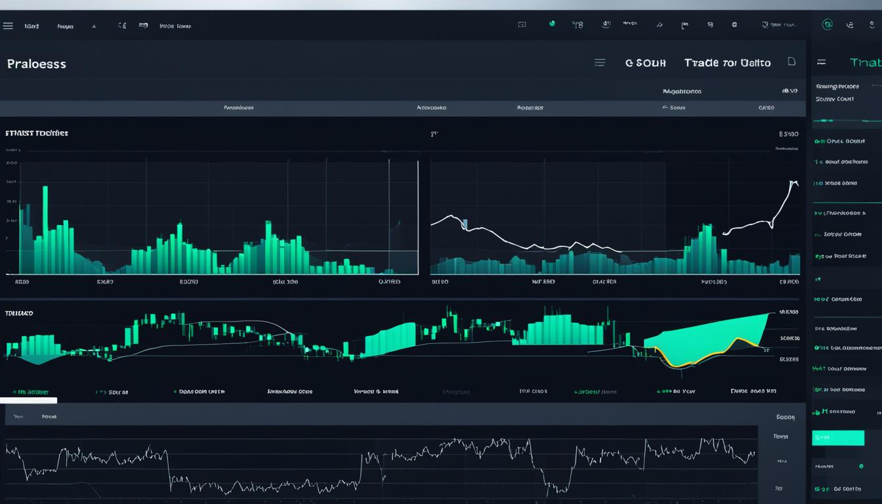
Task: Toggle the first green-dot legend entry below candlestick chart
Action: (x=31, y=392)
